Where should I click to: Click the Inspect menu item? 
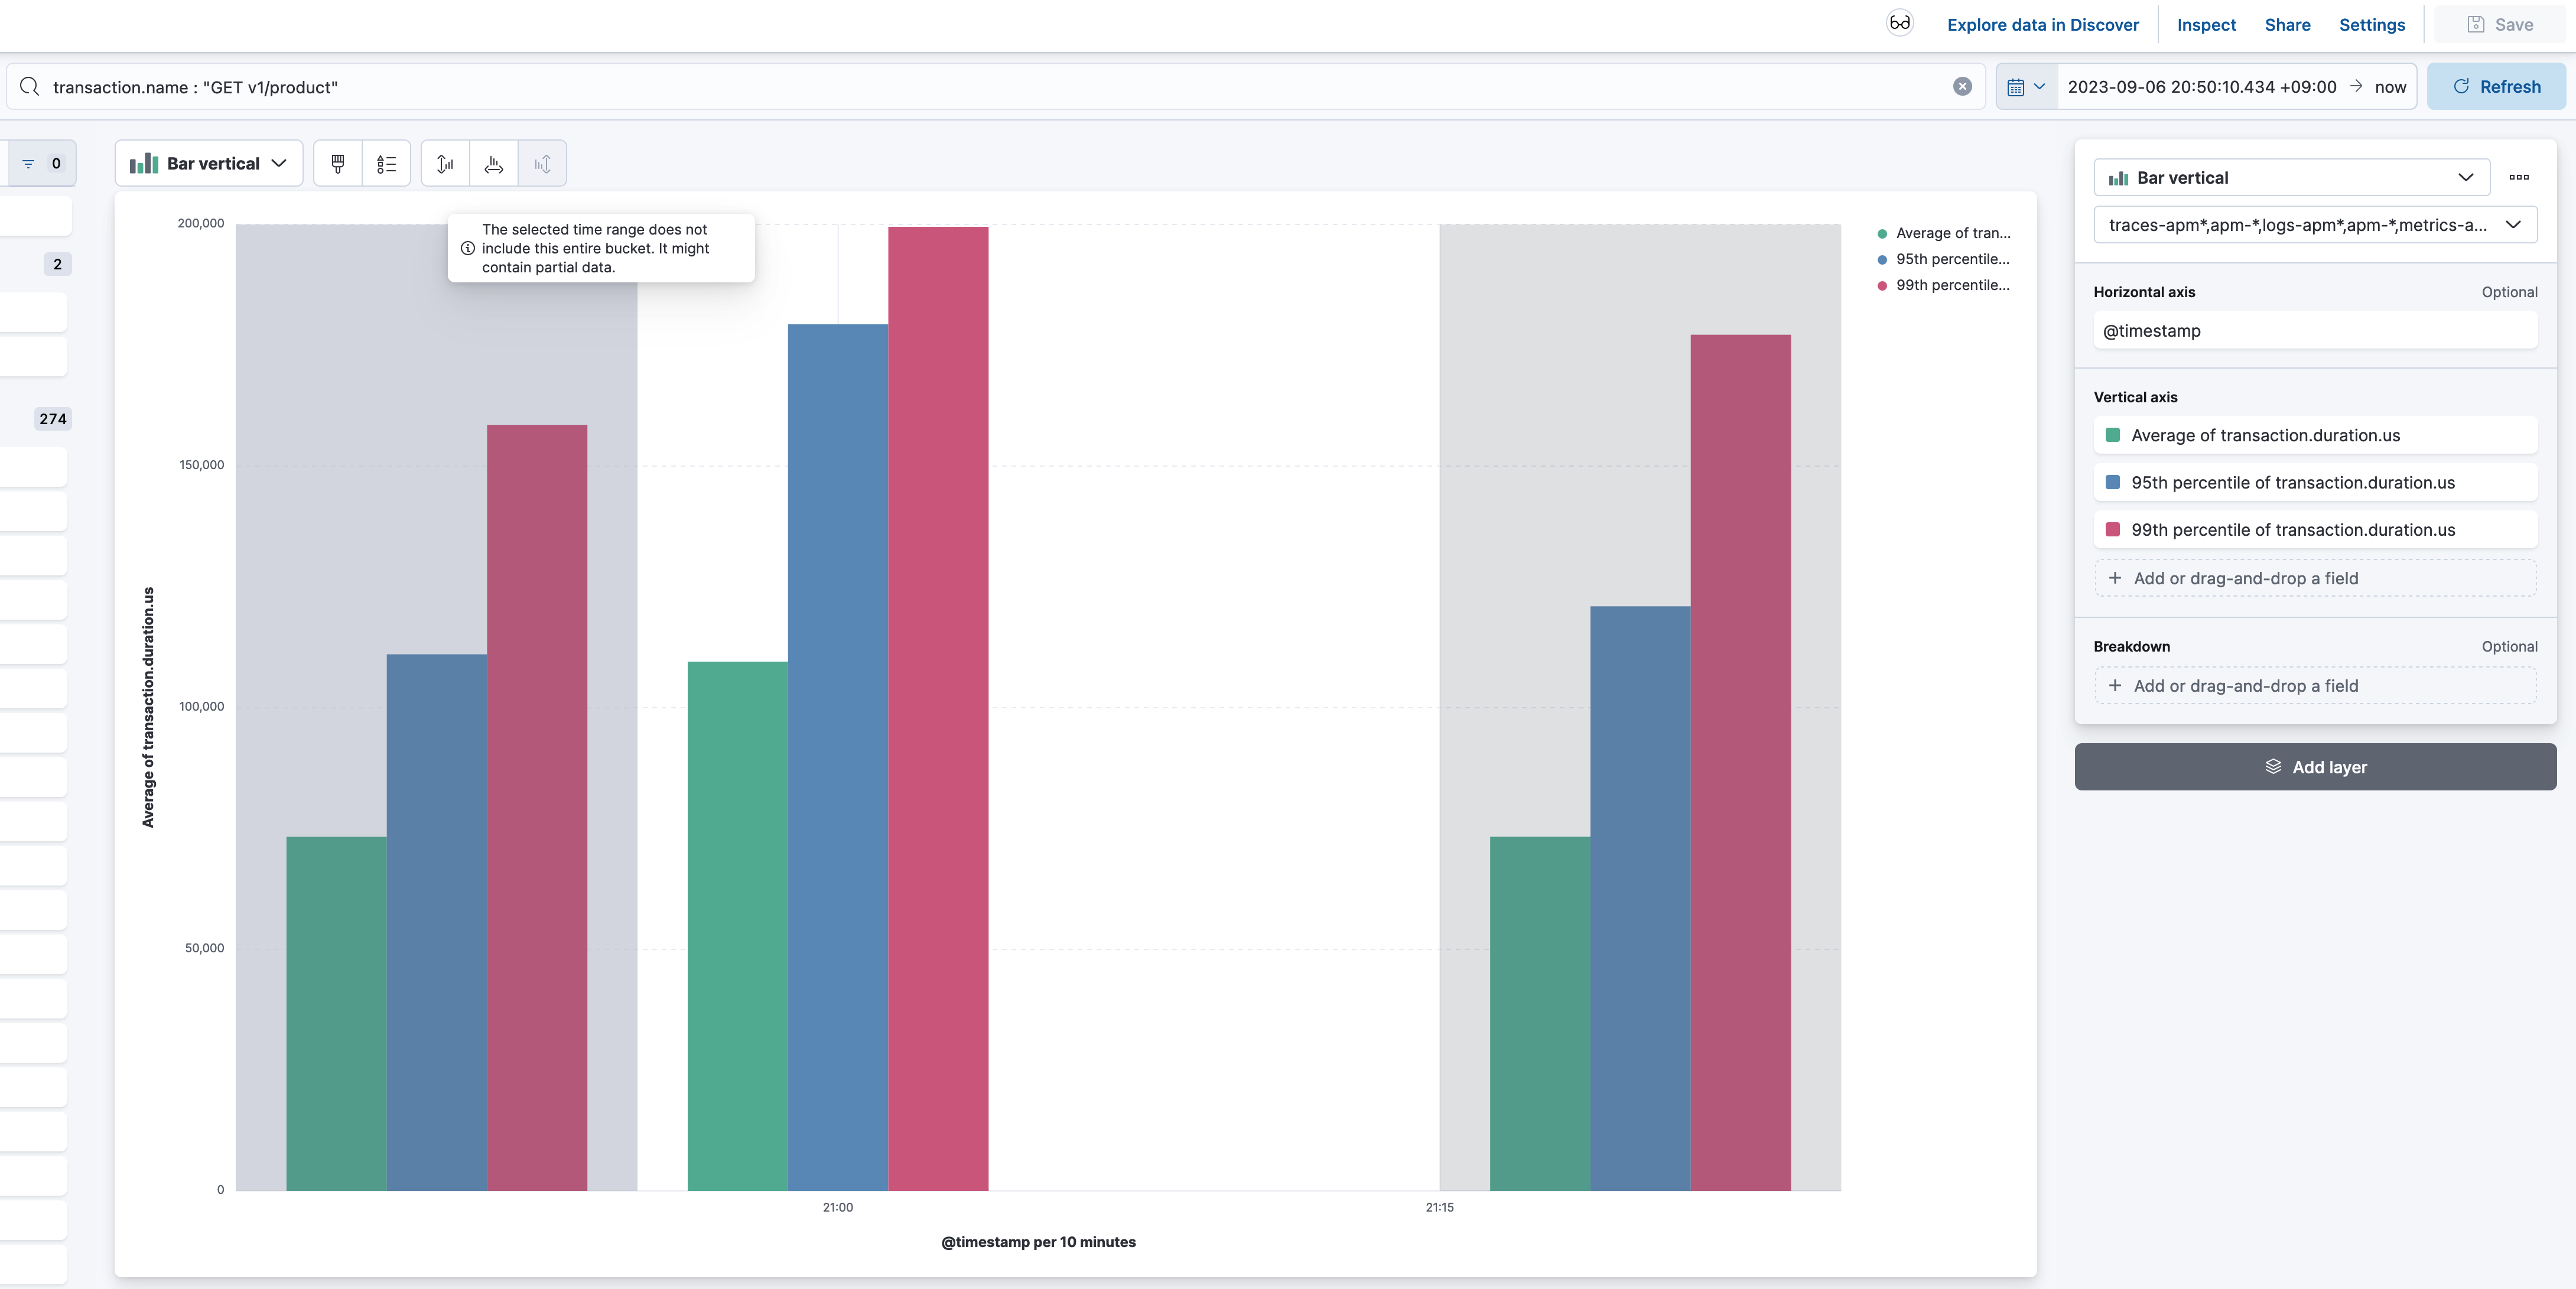[2206, 25]
